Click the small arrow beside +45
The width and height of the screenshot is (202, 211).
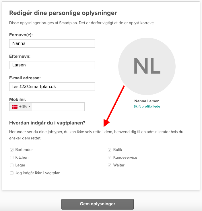(x=29, y=107)
